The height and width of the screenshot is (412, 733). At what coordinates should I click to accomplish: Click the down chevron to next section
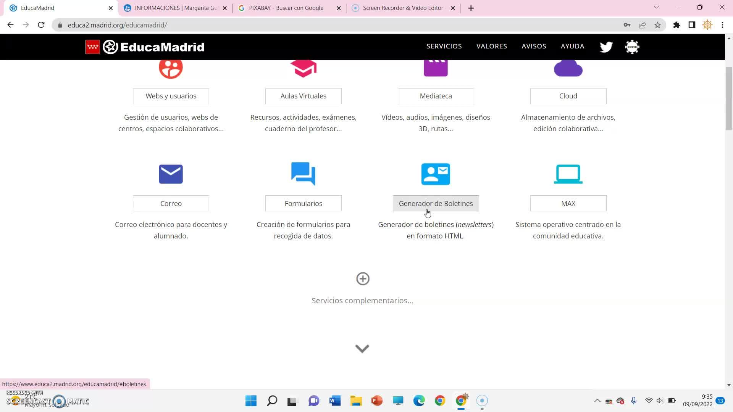362,348
